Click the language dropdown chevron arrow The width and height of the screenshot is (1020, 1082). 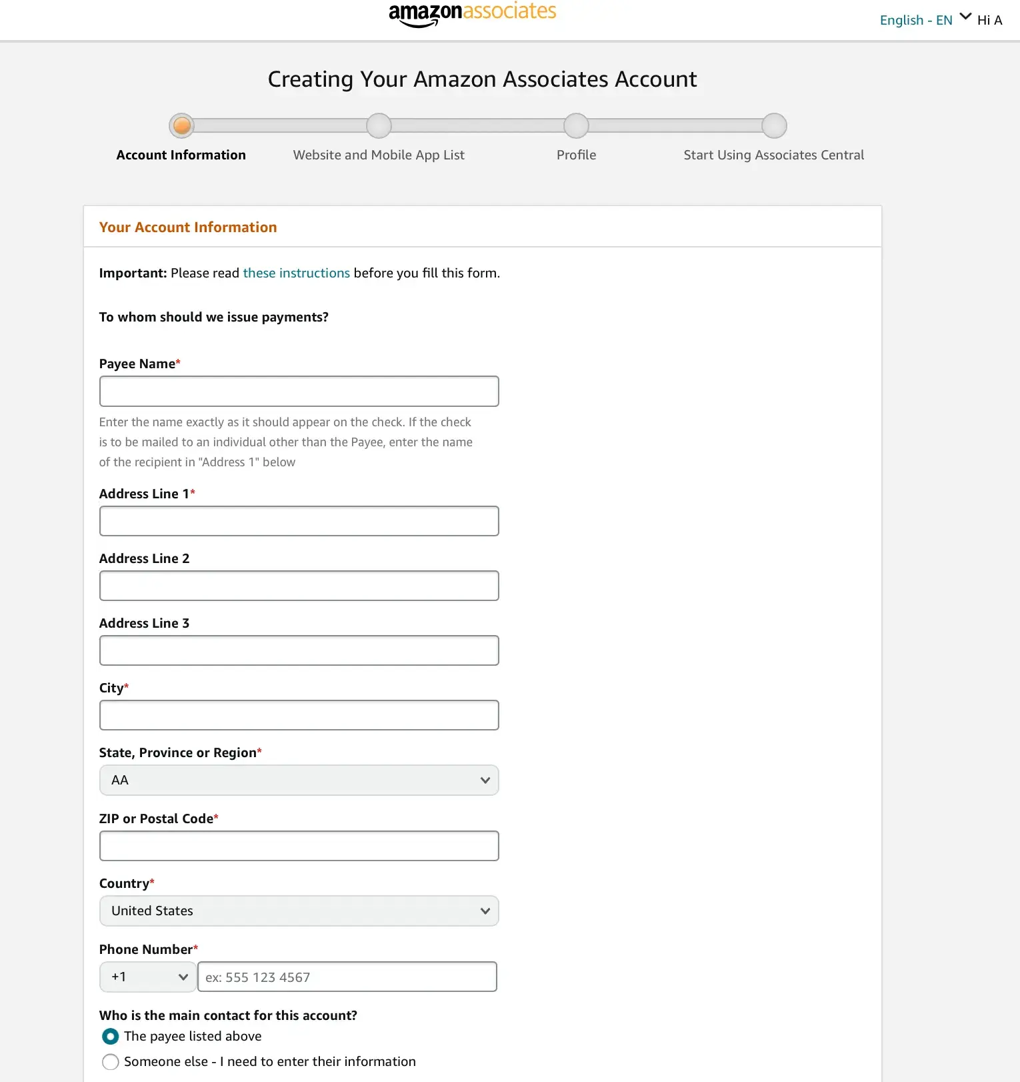(x=965, y=17)
